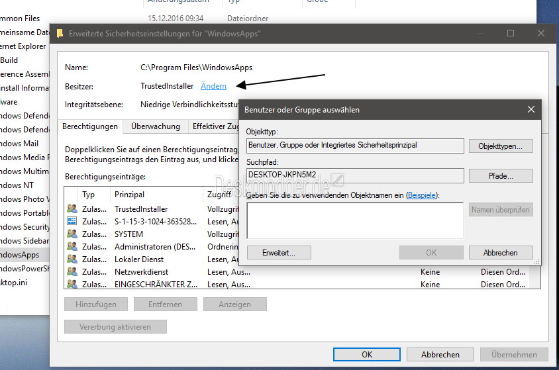Click the Hinzufügen button
Viewport: 559px width, 370px height.
tap(96, 304)
